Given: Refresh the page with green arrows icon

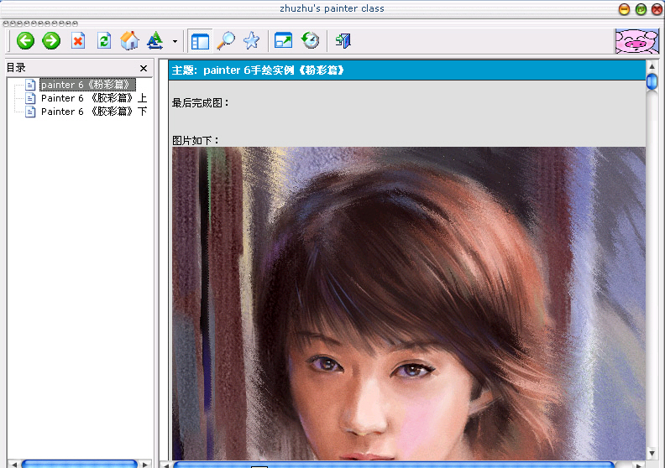Looking at the screenshot, I should (104, 40).
